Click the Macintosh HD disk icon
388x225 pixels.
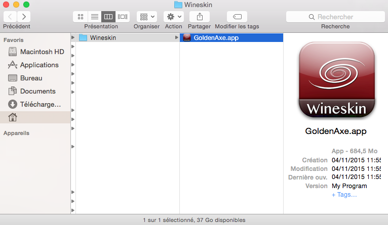(x=13, y=52)
